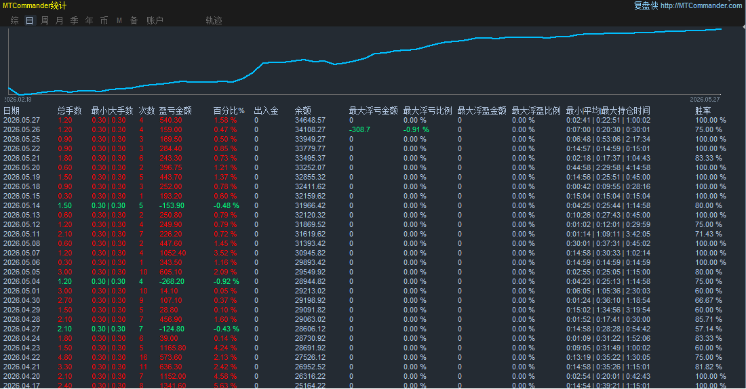Click the 余额 column header
This screenshot has width=746, height=389.
pos(302,110)
